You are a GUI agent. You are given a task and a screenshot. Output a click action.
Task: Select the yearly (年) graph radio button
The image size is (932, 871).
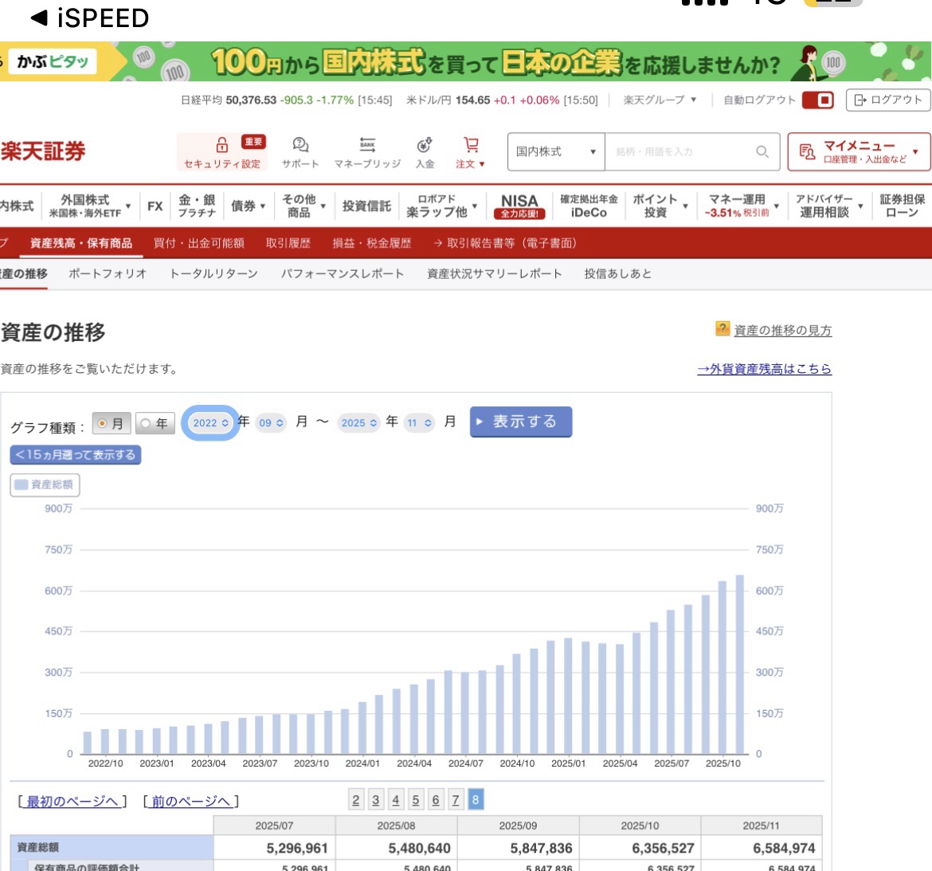coord(146,423)
